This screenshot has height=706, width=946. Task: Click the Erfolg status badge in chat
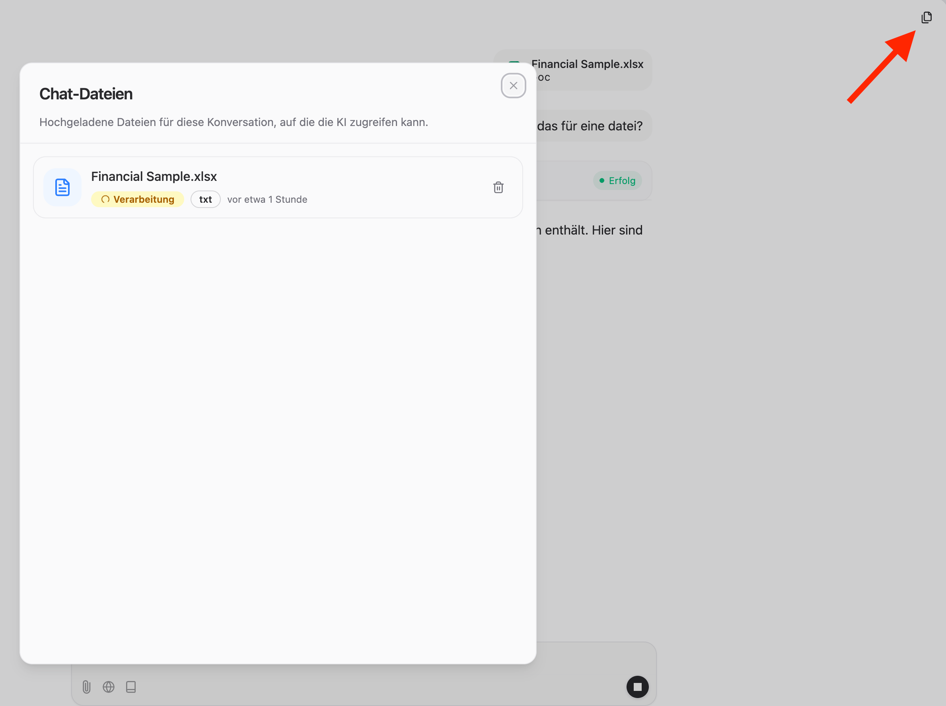(x=617, y=181)
